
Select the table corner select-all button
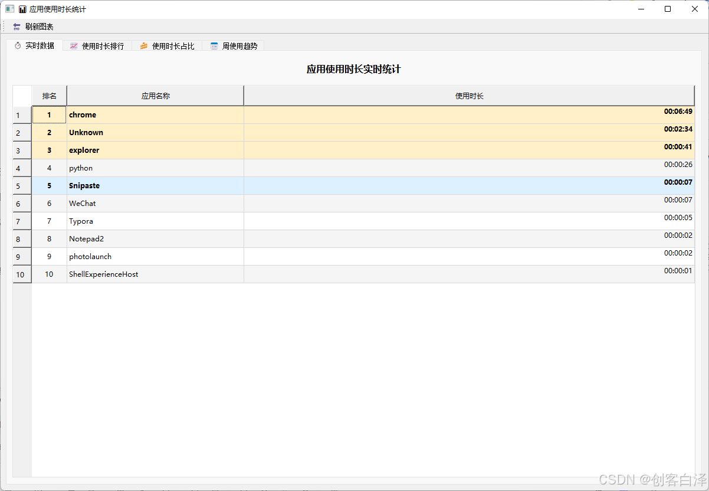[x=22, y=96]
